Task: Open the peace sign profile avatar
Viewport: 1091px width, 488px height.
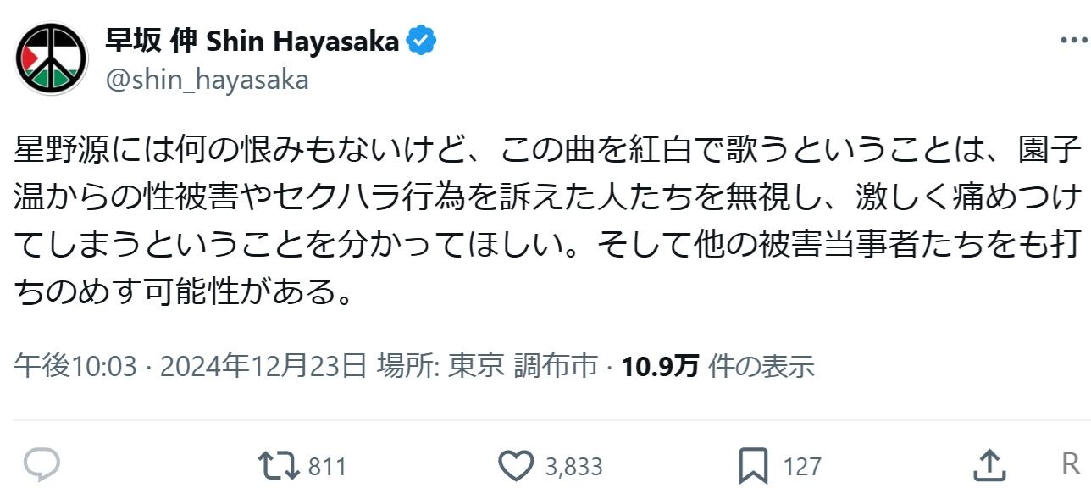Action: coord(53,58)
